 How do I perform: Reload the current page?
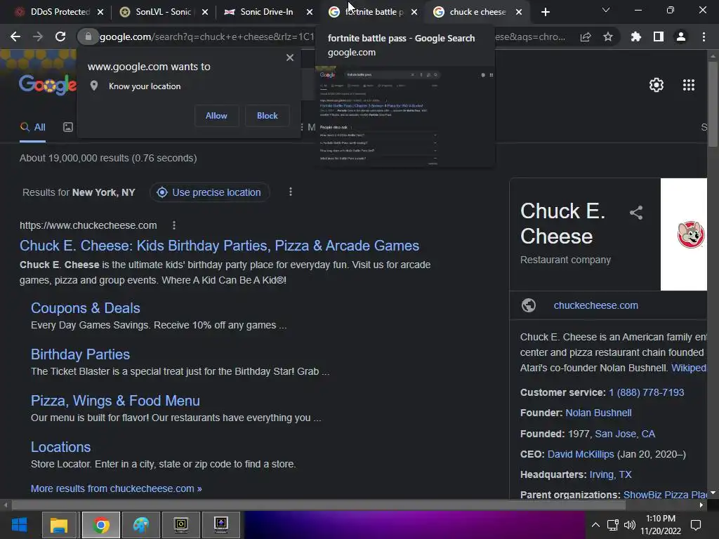click(60, 36)
